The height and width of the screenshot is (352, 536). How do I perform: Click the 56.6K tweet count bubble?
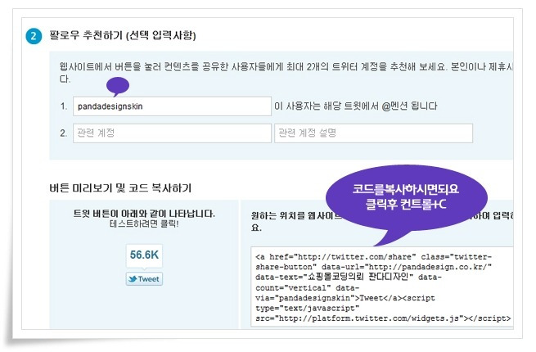tap(144, 255)
